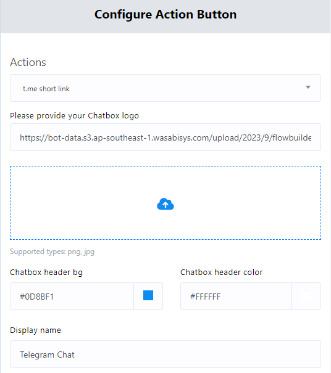Click 'Please provide your Chatbox logo' label
Screen dimensions: 331x373
pyautogui.click(x=74, y=116)
